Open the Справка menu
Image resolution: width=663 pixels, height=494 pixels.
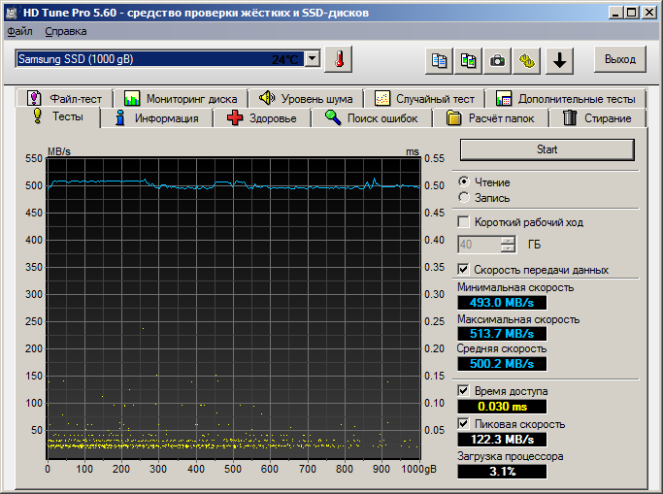coord(65,31)
